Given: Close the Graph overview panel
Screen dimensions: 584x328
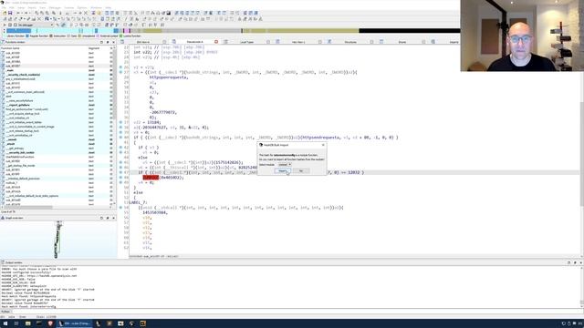Looking at the screenshot, I should point(113,218).
